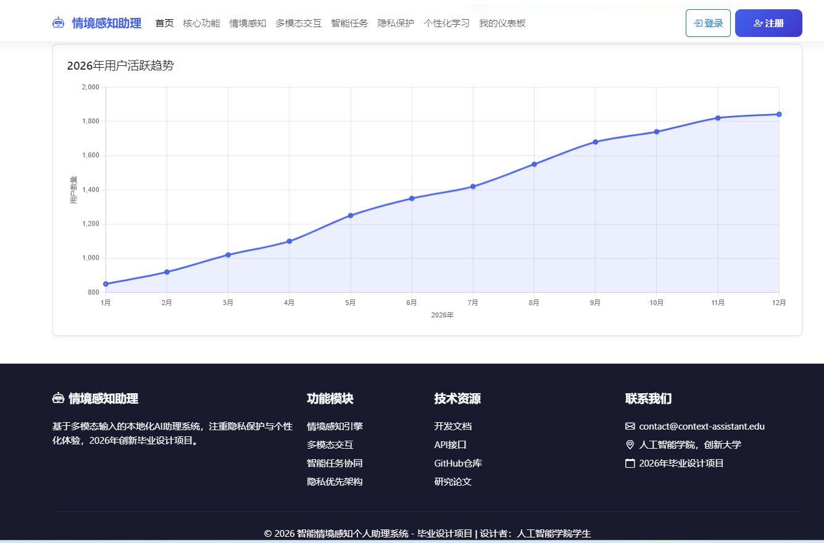The width and height of the screenshot is (824, 543).
Task: Click the 9月 data point on chart
Action: click(595, 142)
